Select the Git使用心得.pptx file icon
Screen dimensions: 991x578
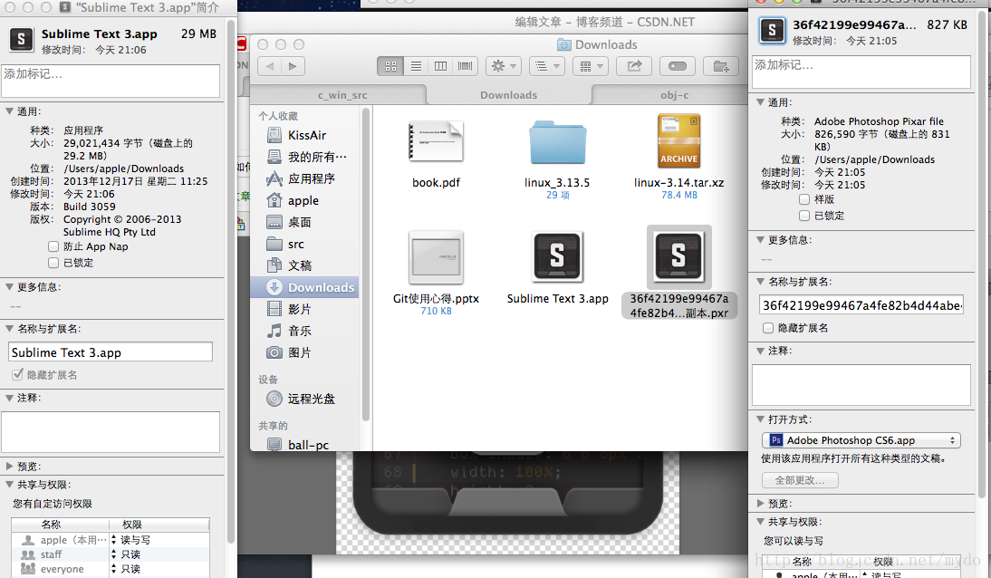tap(436, 257)
